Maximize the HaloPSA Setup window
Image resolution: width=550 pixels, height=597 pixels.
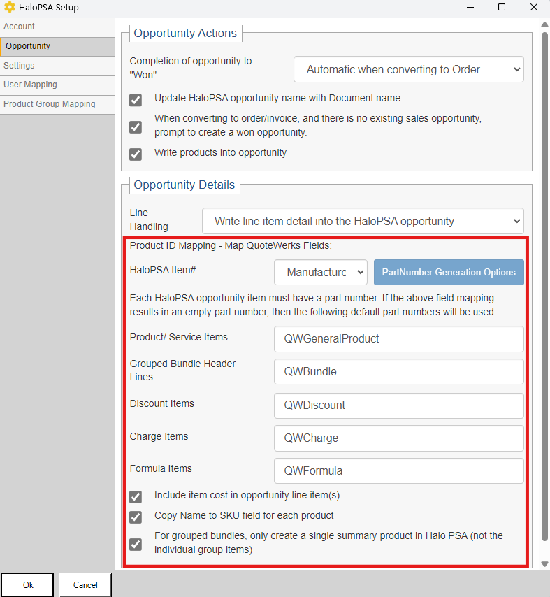point(501,8)
